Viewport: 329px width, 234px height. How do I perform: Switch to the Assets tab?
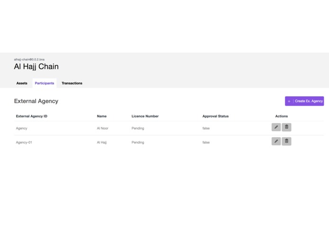pyautogui.click(x=22, y=83)
